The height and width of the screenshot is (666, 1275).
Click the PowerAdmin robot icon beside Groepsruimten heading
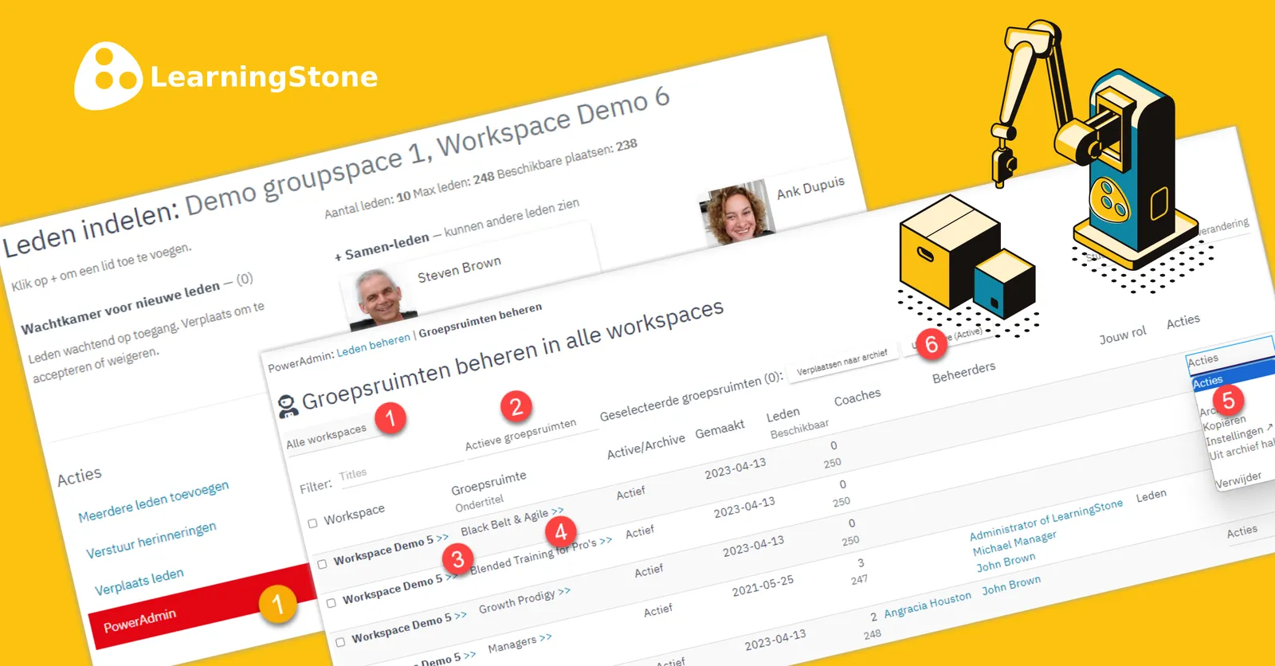pyautogui.click(x=287, y=405)
